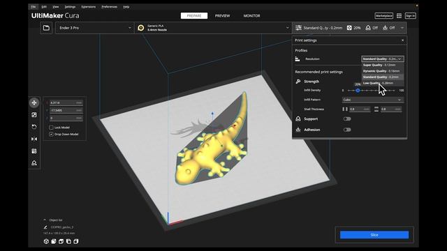Select the Move tool

click(34, 102)
